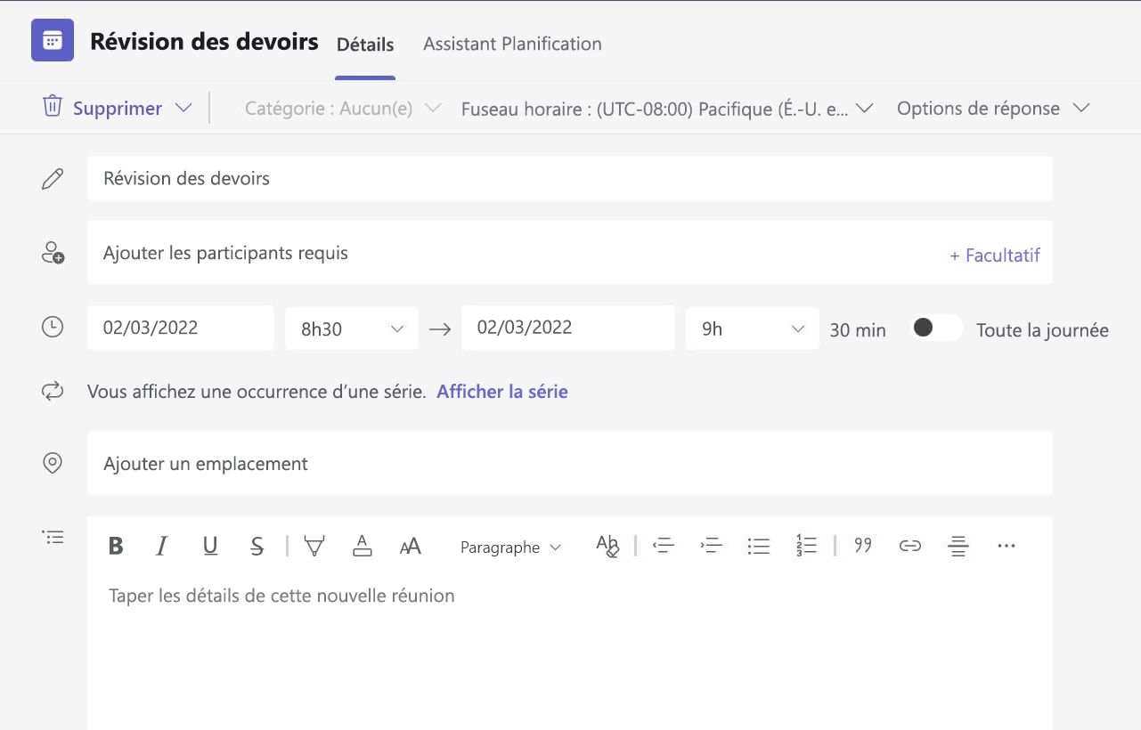Click the Ajouter un emplacement field
The height and width of the screenshot is (730, 1141).
(x=570, y=463)
